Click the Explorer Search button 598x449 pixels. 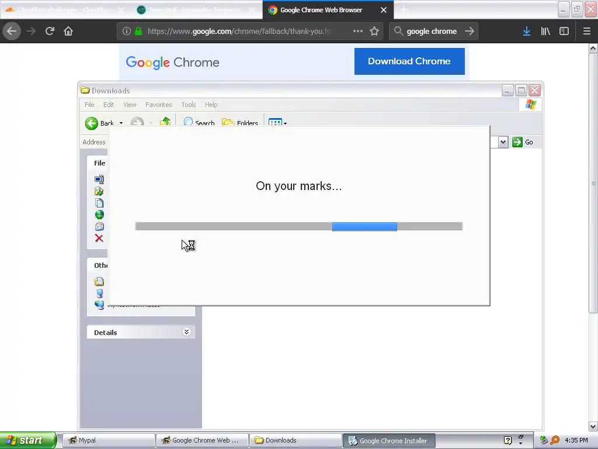199,122
